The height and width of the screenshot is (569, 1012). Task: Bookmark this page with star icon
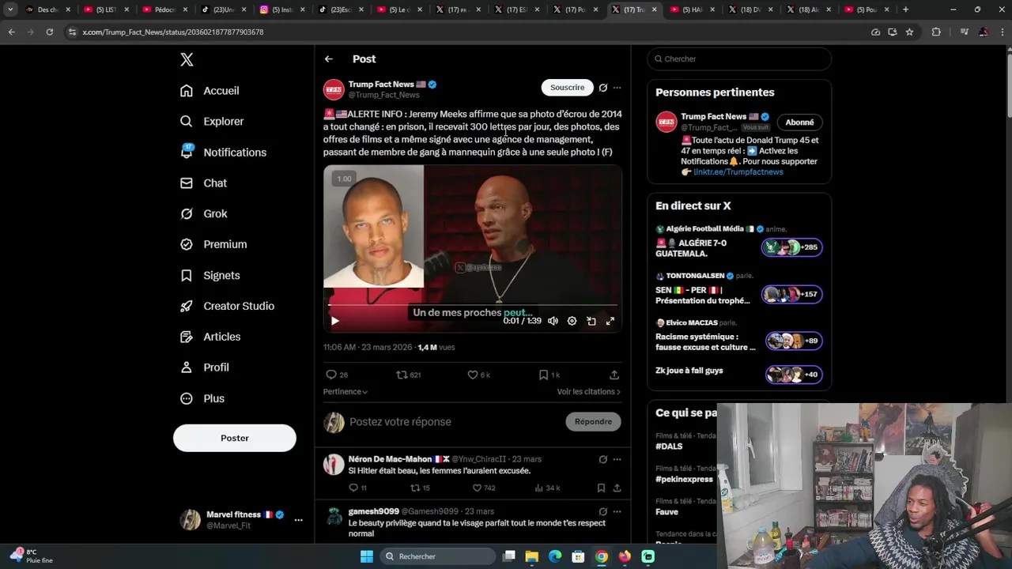pyautogui.click(x=909, y=32)
